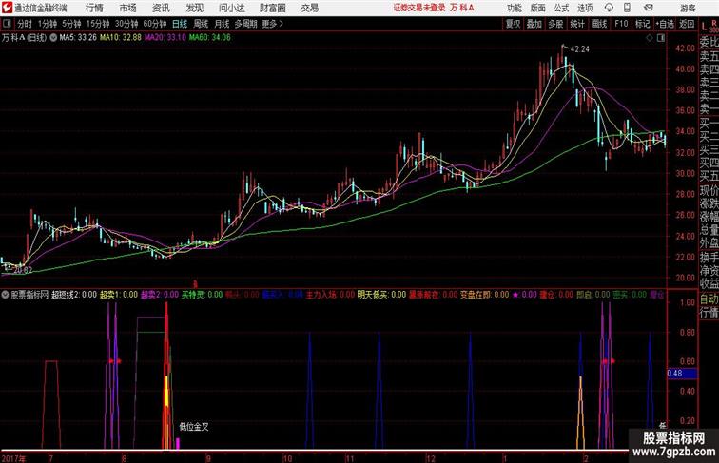Click the 证券交易未登录 login status text
The width and height of the screenshot is (719, 463).
tap(419, 8)
